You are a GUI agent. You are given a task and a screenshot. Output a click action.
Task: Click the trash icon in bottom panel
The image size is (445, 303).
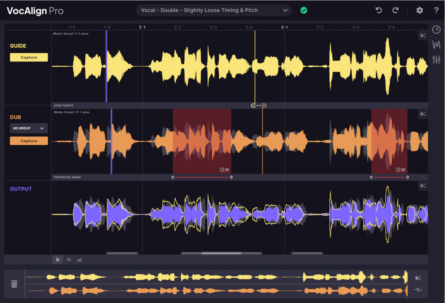pos(13,283)
